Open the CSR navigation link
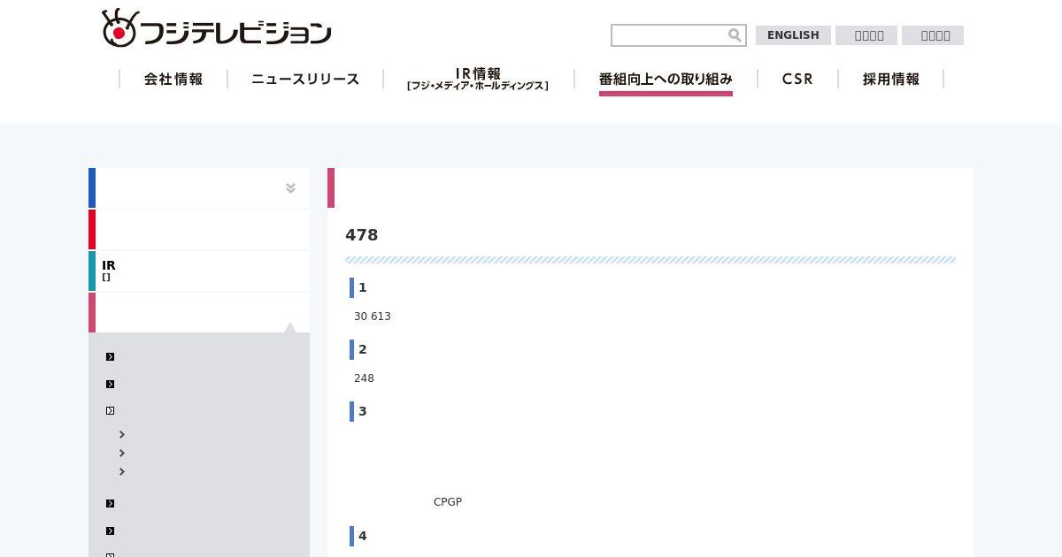 click(797, 80)
